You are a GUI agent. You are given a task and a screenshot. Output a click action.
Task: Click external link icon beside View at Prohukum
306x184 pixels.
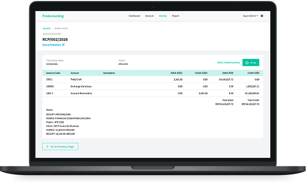tap(63, 45)
